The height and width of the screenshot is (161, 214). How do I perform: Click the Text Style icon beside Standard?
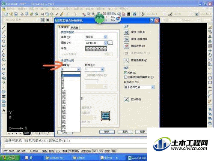(x=143, y=14)
